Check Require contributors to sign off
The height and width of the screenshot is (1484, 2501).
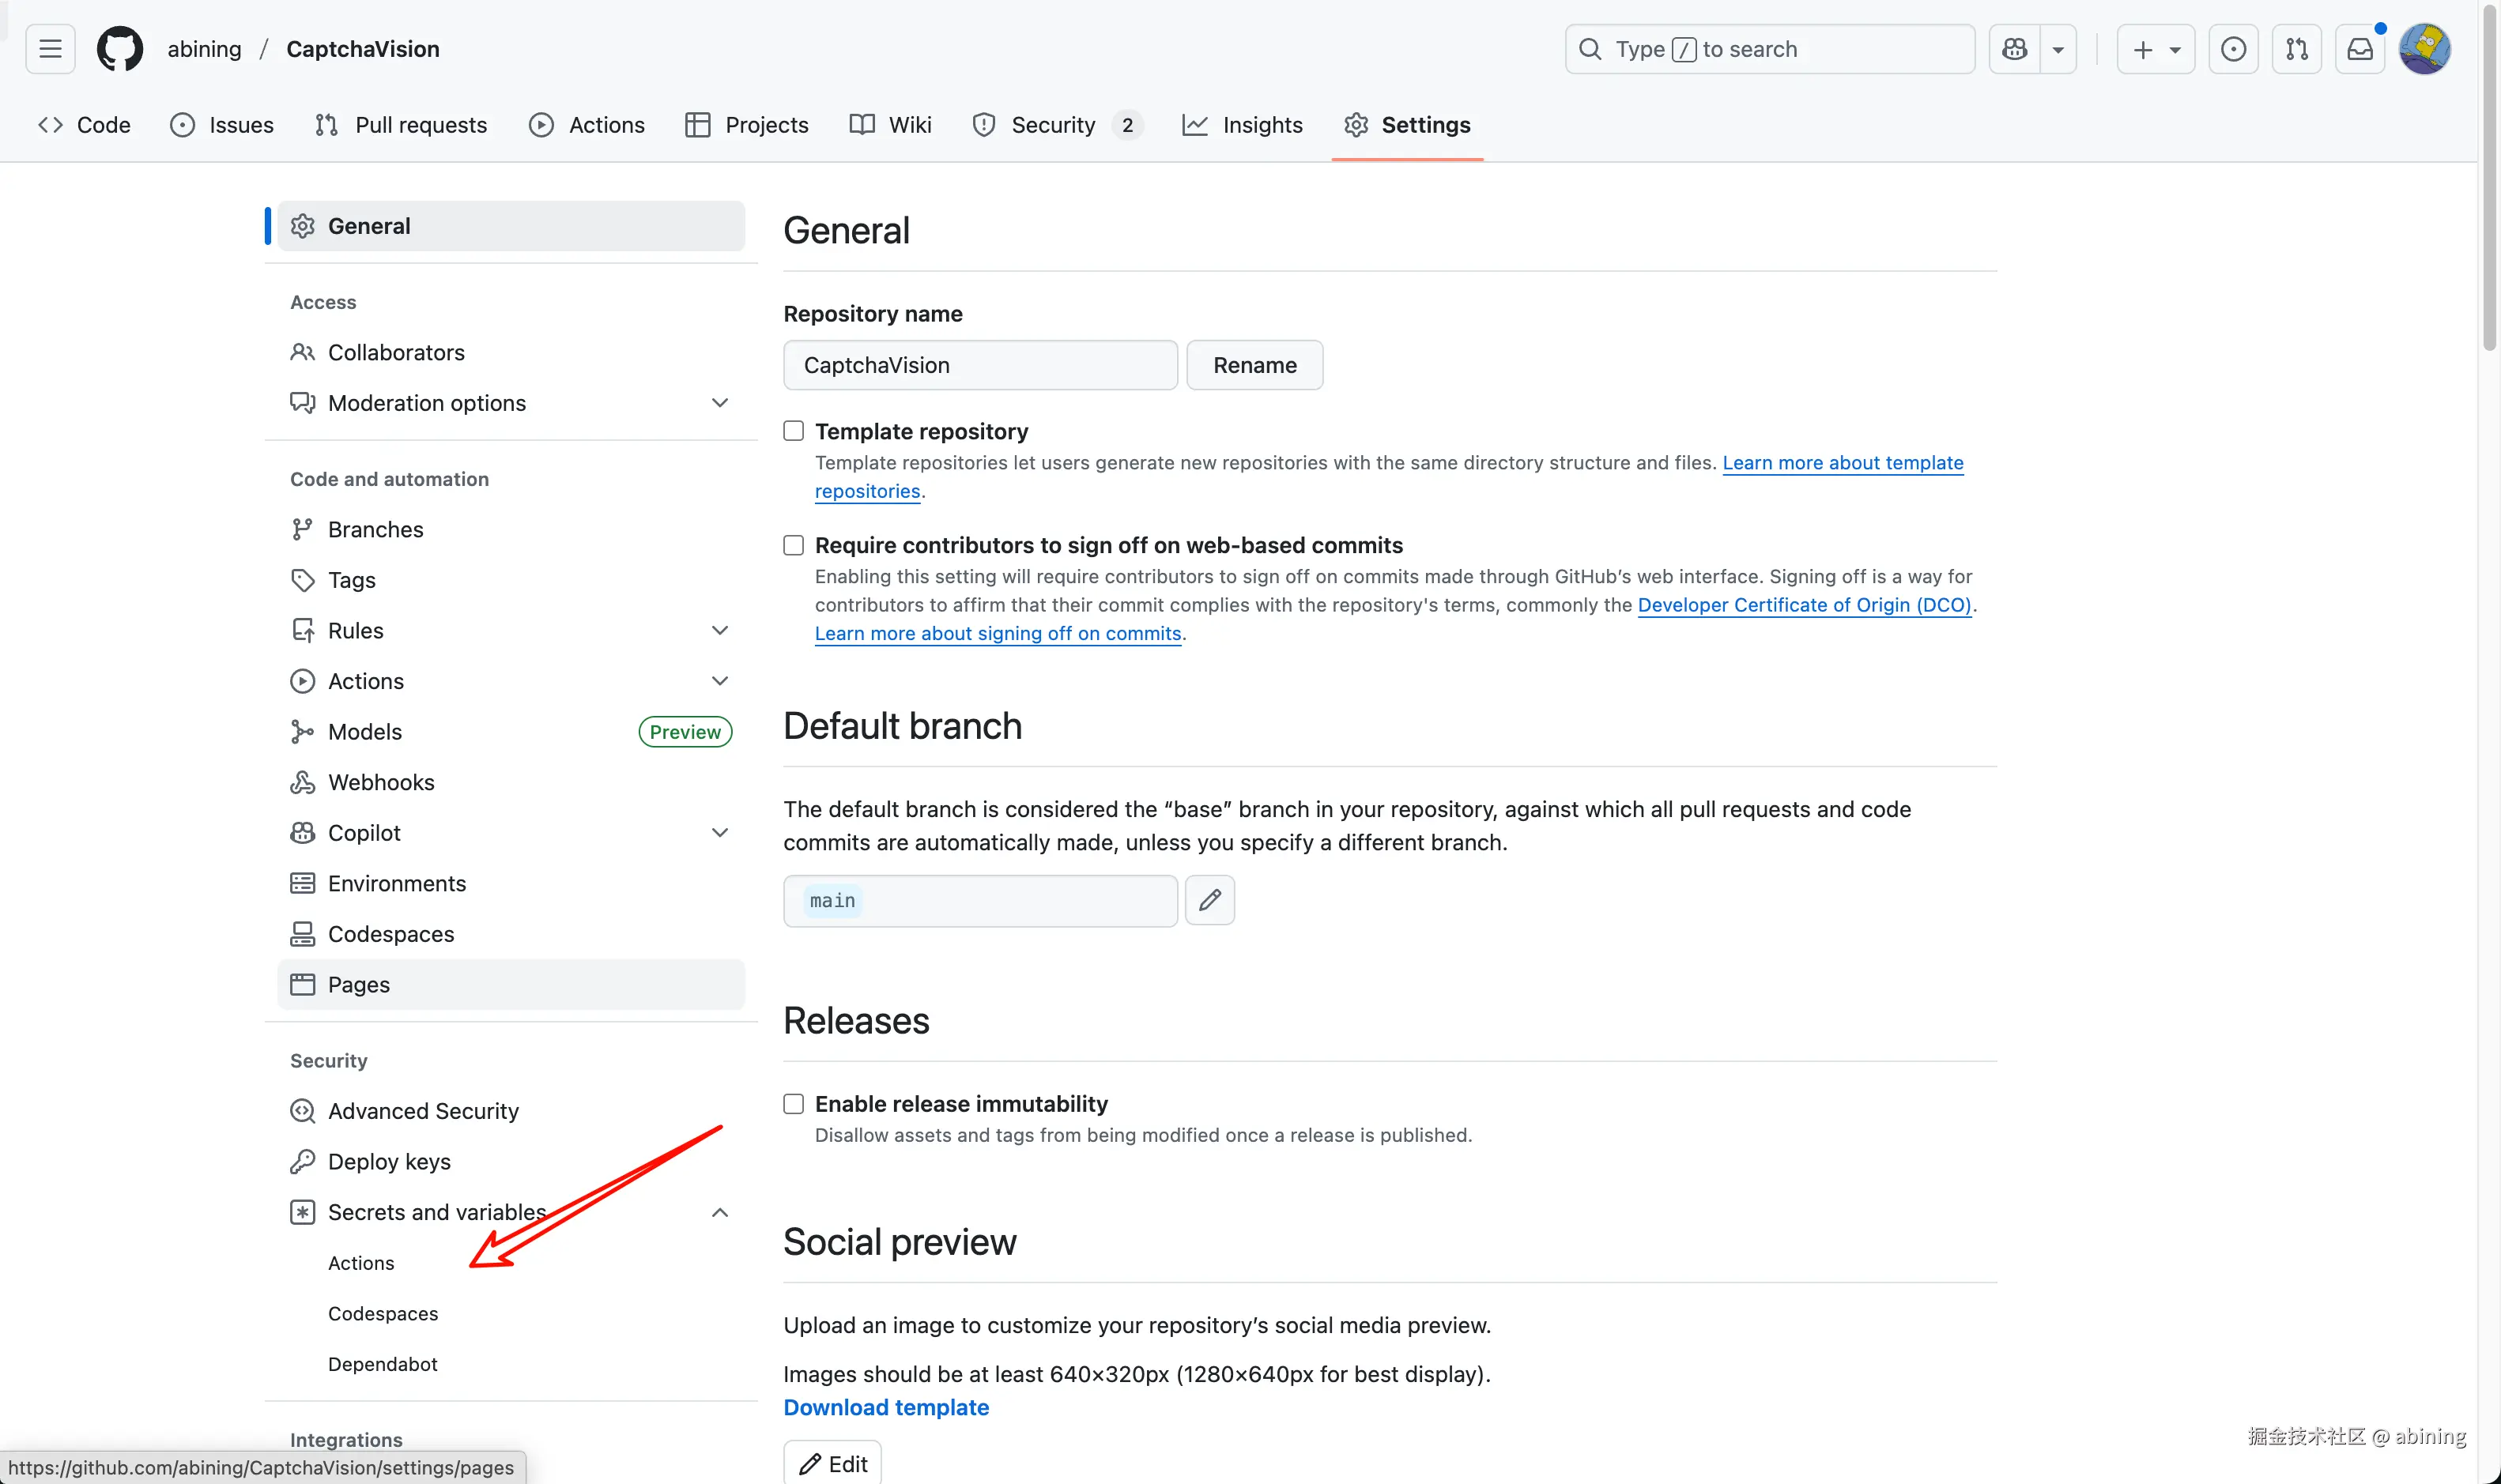pos(793,545)
